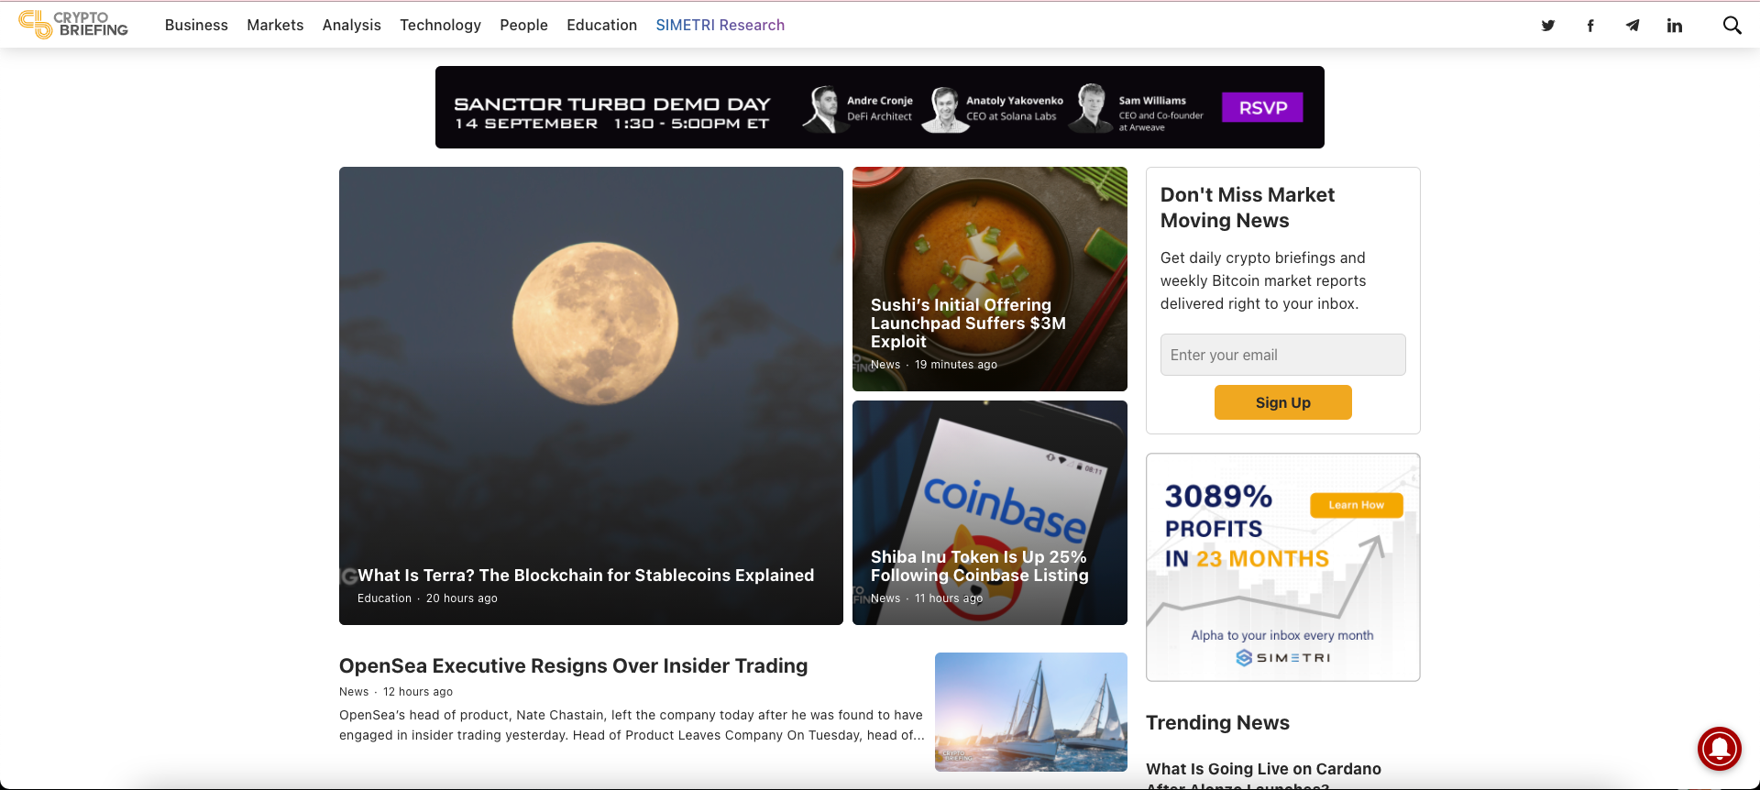Open the LinkedIn social icon
1760x790 pixels.
(x=1675, y=26)
